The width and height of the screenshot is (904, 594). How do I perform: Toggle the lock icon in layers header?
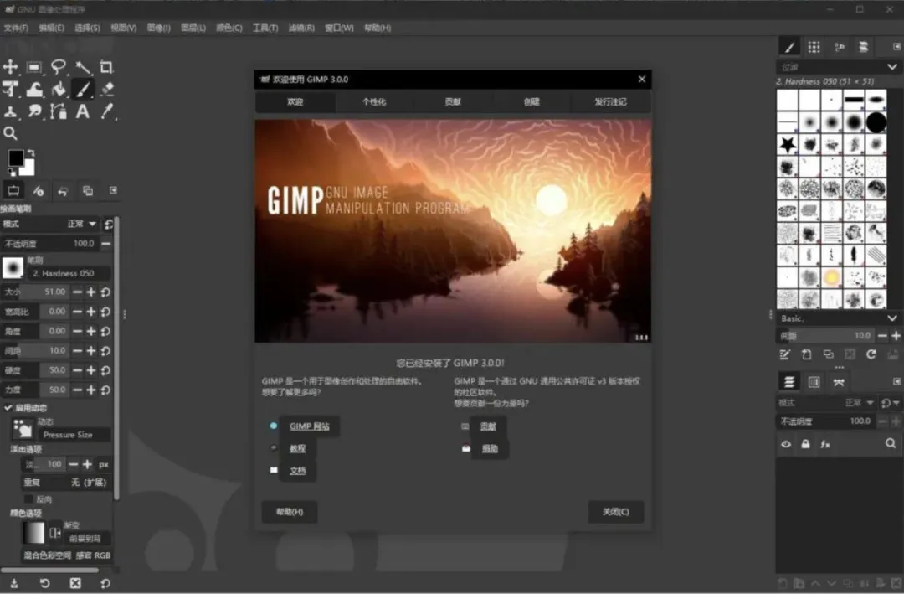click(x=805, y=444)
